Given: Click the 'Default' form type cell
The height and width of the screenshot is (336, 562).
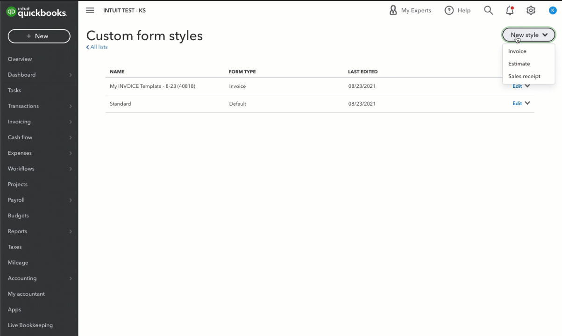Looking at the screenshot, I should point(237,104).
